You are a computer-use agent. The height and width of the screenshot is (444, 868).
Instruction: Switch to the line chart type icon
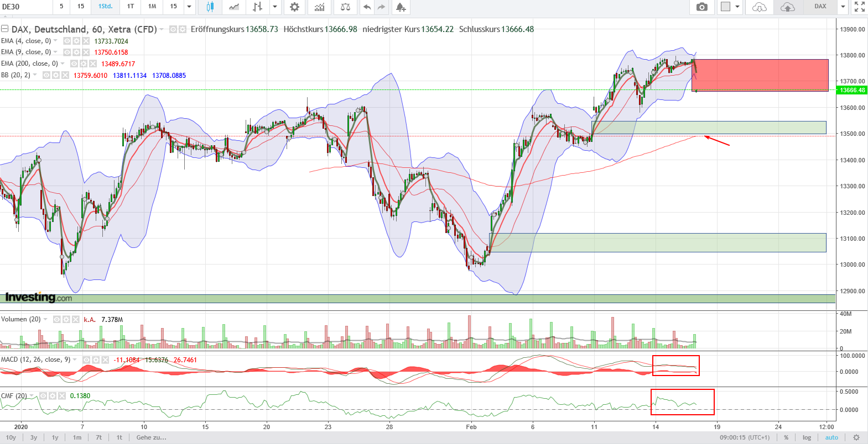234,7
